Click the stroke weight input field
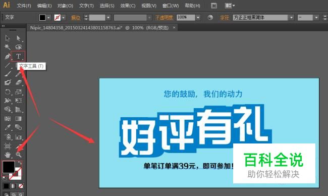The image size is (328, 196). [x=97, y=18]
